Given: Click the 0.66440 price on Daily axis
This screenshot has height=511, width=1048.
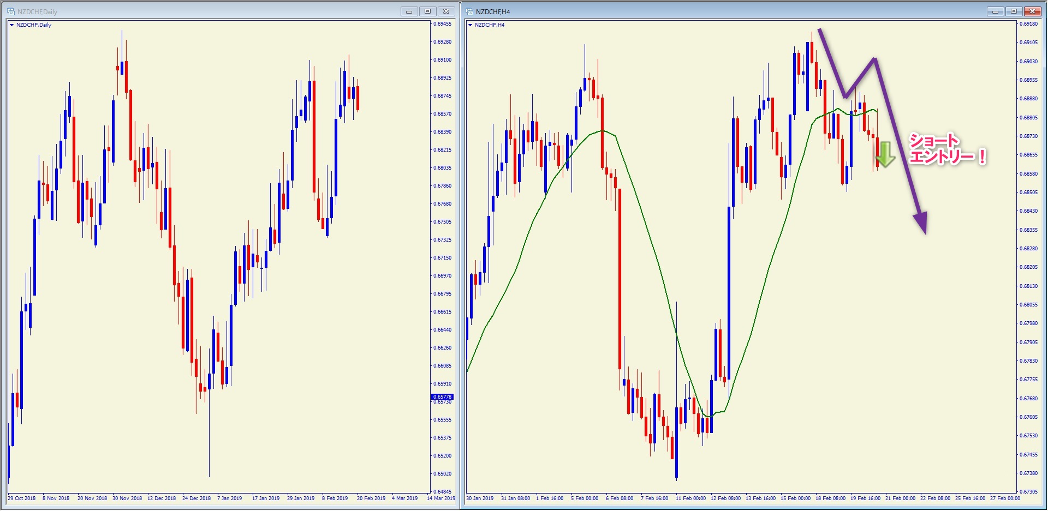Looking at the screenshot, I should tap(443, 330).
